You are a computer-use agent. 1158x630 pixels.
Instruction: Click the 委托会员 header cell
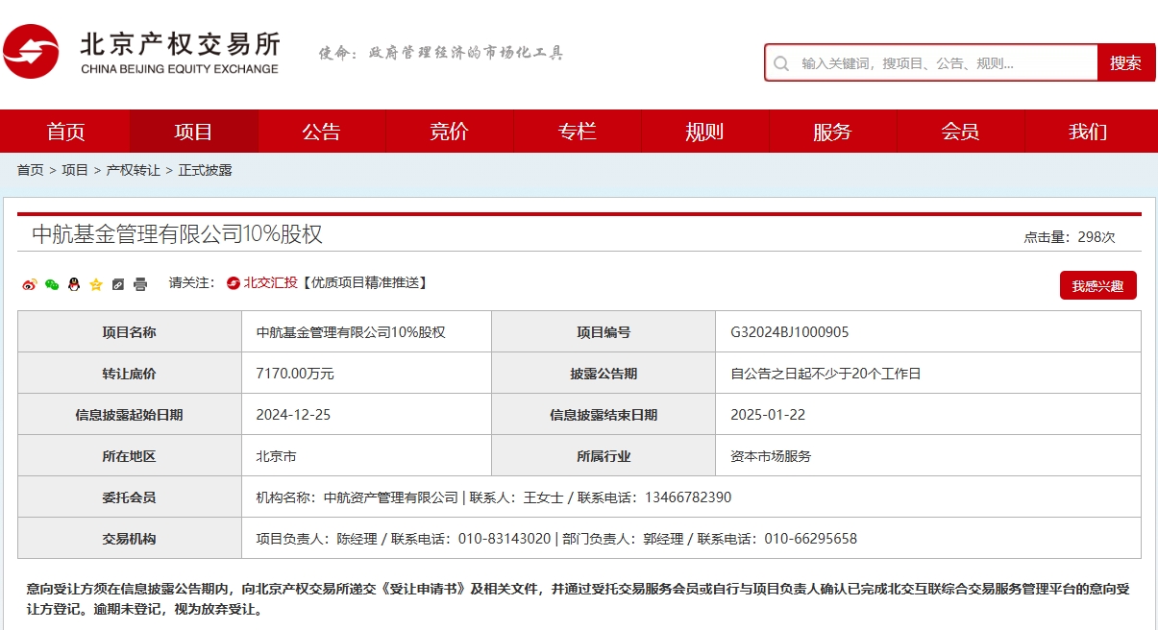click(130, 497)
